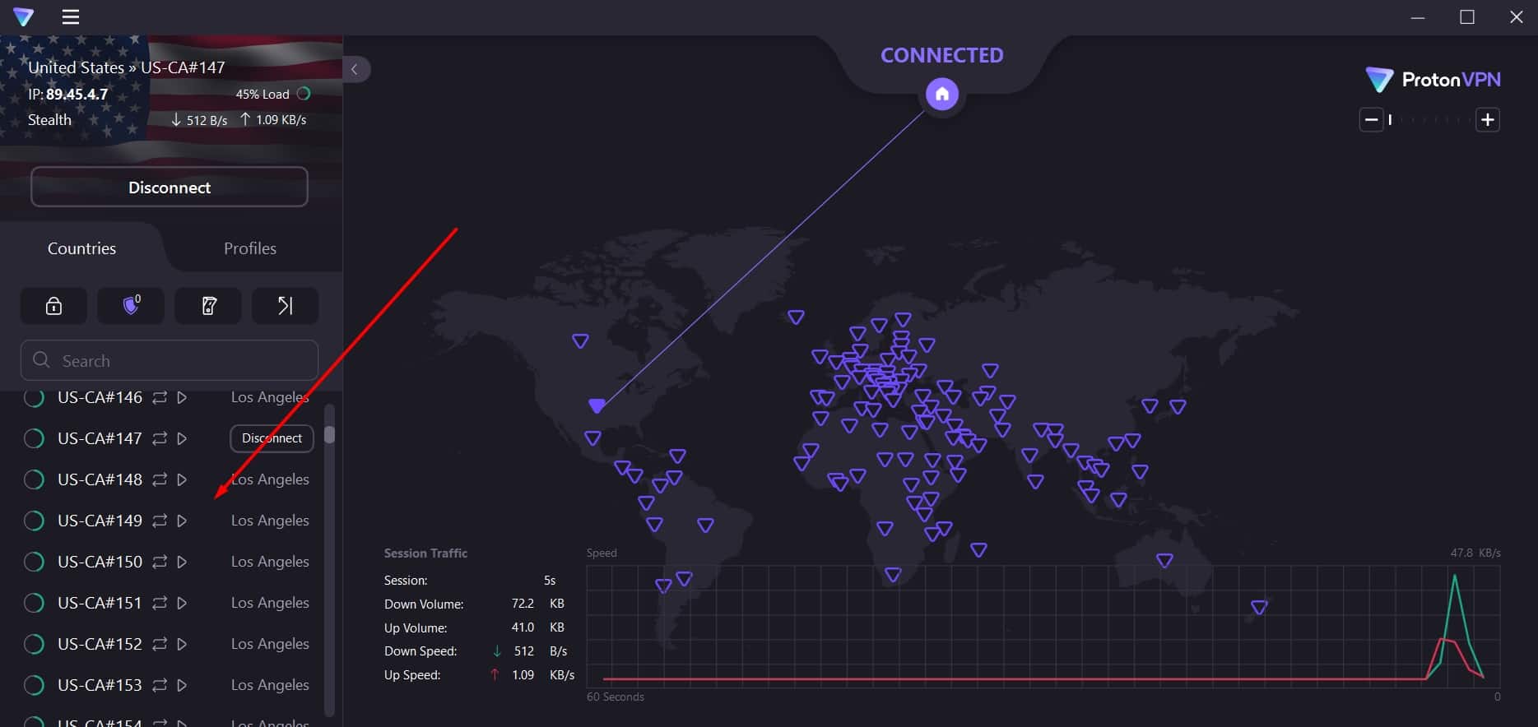Click the Proton VPN logo in title bar

24,16
